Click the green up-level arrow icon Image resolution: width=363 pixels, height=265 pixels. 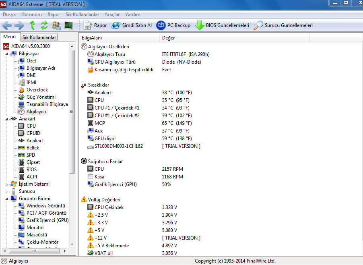33,25
